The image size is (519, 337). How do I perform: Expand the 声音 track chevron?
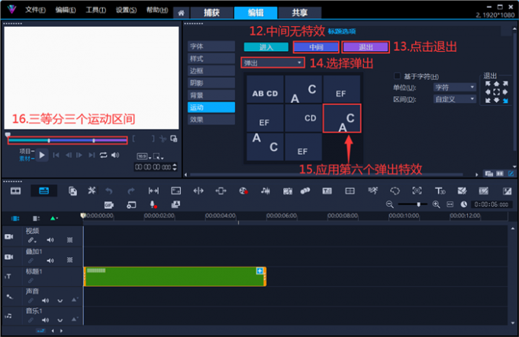60,301
